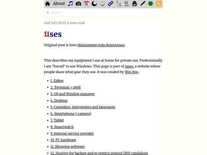Jump to '2. Terminal + shell' section

click(x=66, y=87)
